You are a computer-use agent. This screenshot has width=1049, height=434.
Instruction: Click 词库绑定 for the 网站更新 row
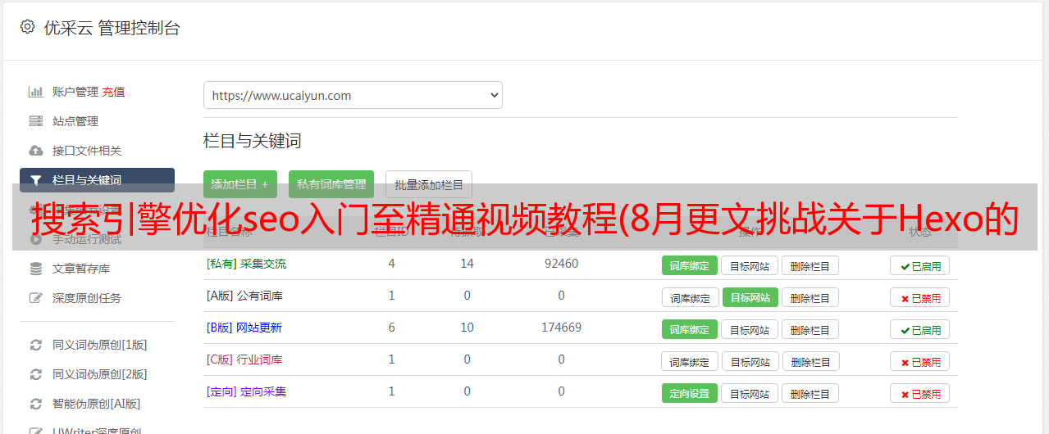pyautogui.click(x=690, y=329)
